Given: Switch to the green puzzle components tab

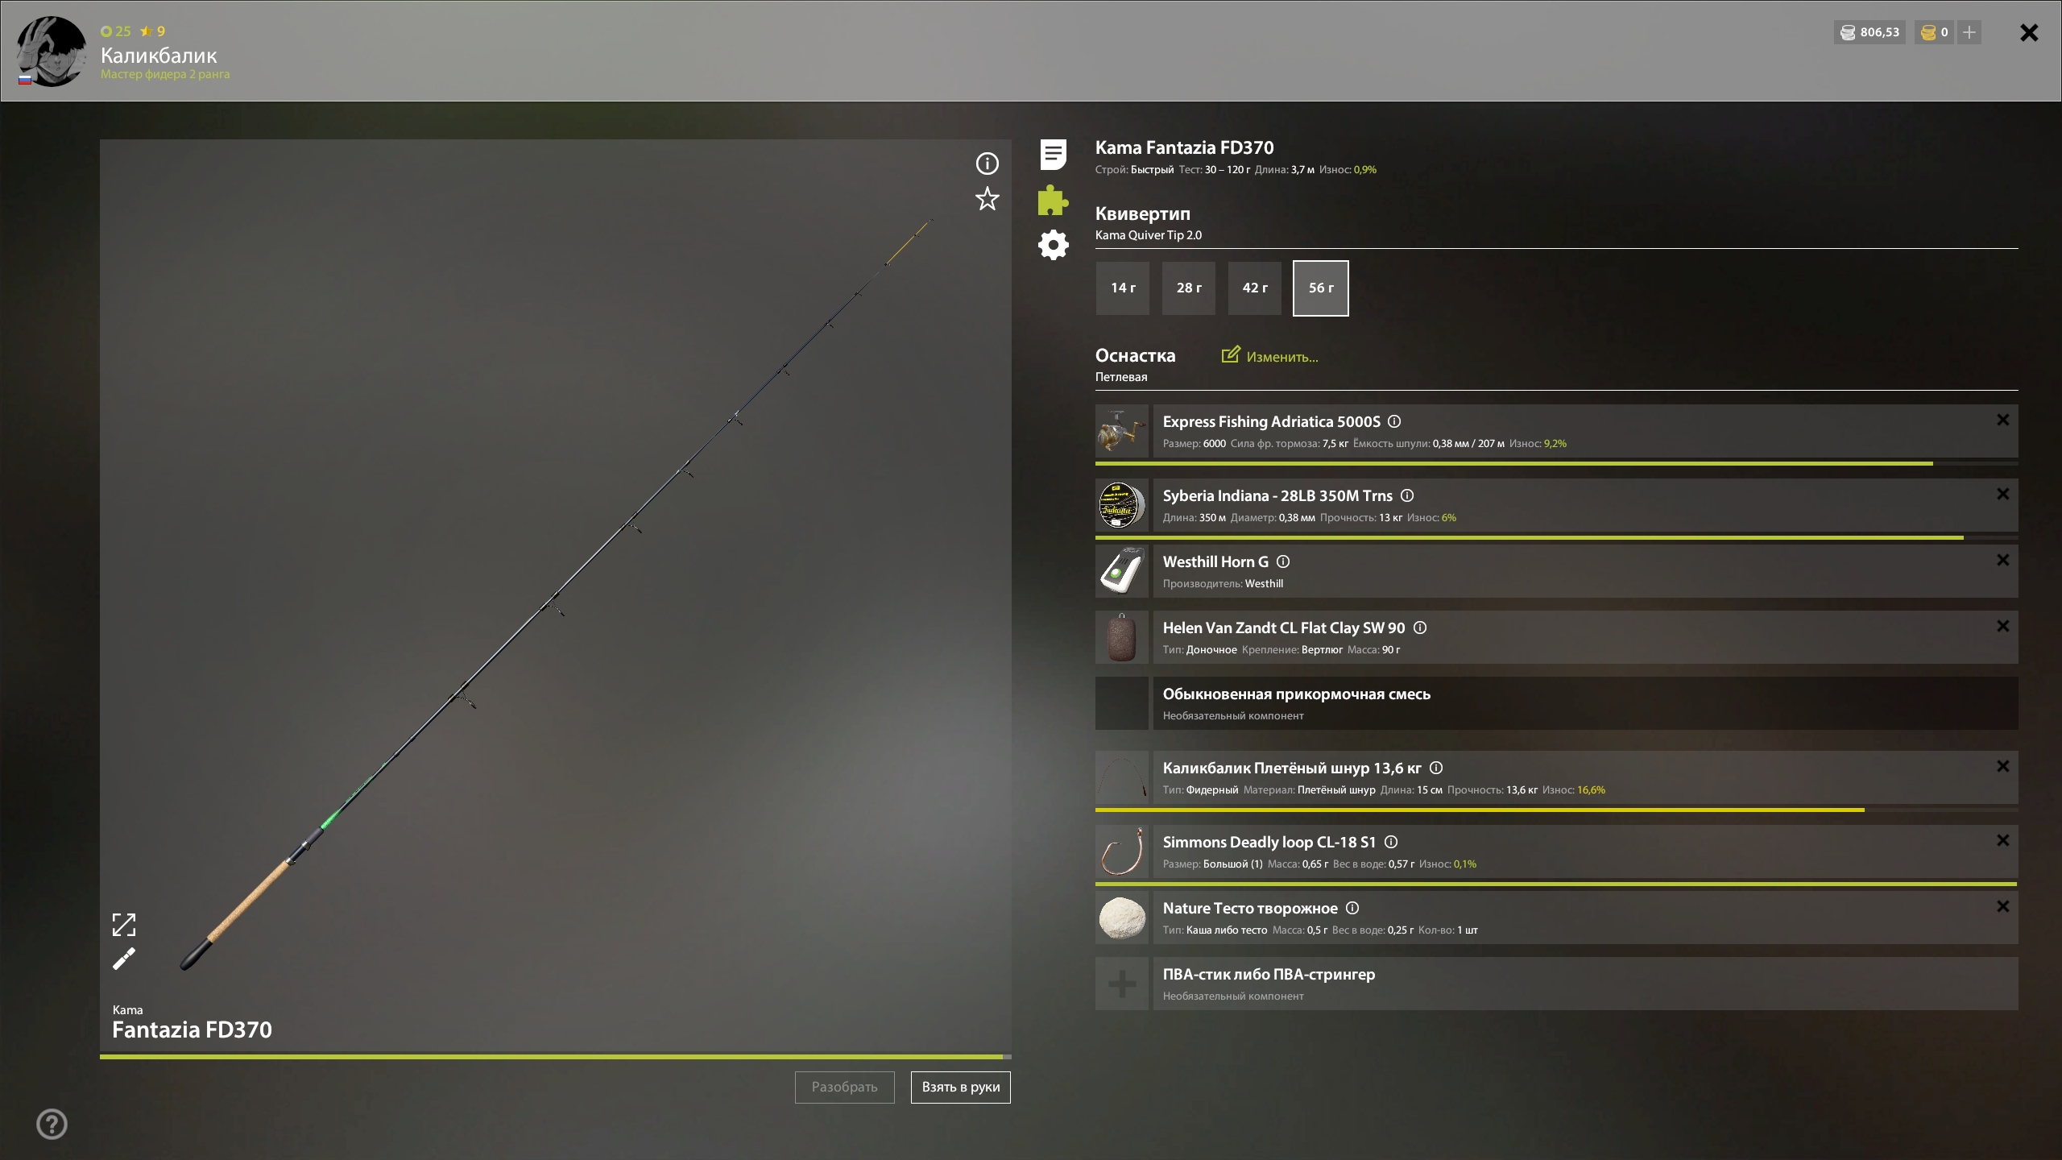Looking at the screenshot, I should tap(1053, 200).
